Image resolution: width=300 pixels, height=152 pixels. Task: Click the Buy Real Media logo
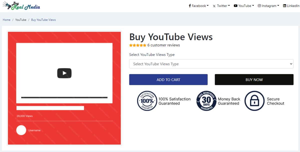21,6
